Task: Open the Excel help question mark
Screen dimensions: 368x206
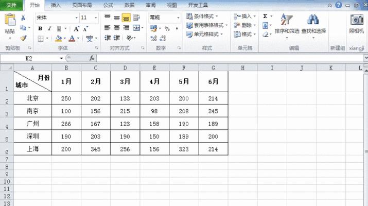Action: click(x=339, y=5)
